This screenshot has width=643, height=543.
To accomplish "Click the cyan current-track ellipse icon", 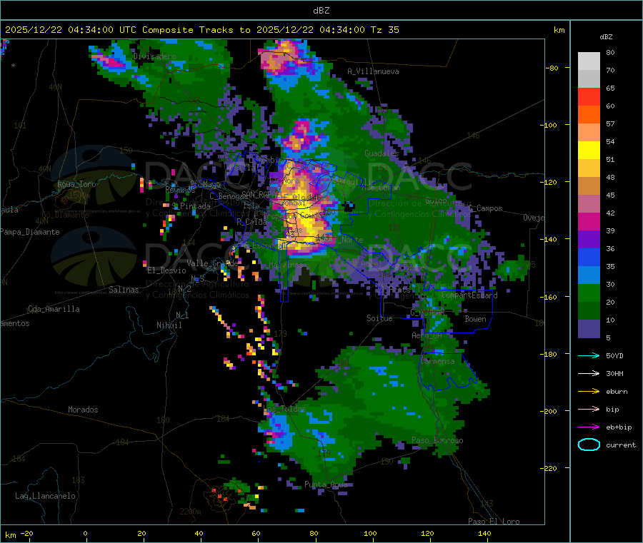I will [x=589, y=445].
